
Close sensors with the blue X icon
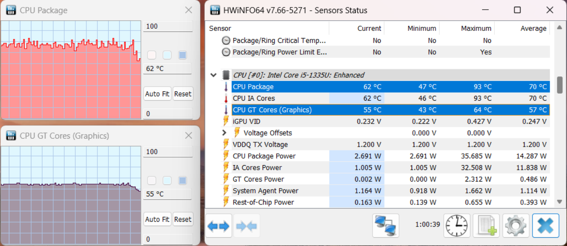pos(545,226)
